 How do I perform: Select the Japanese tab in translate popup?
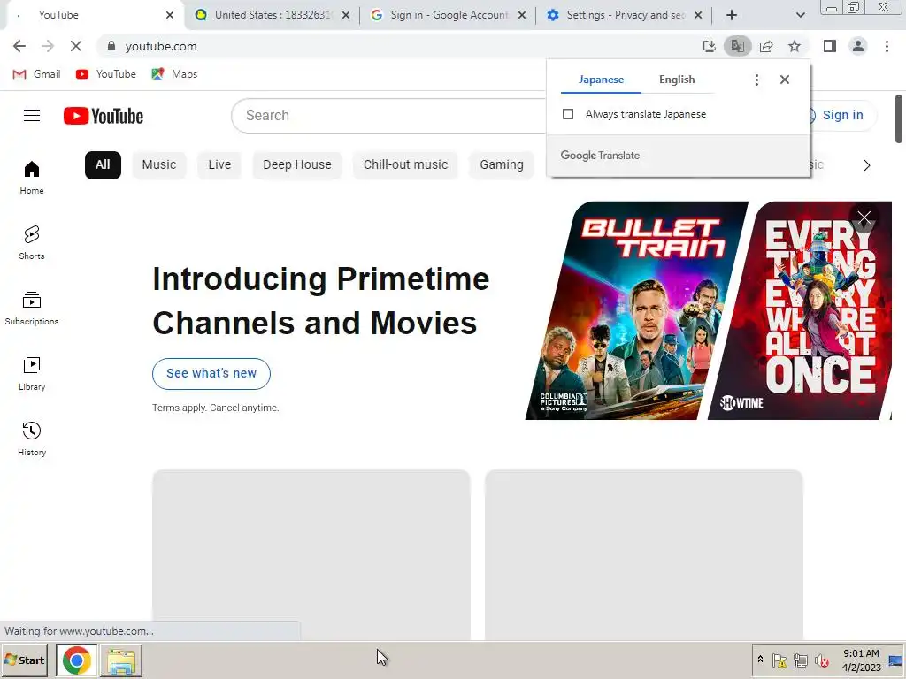coord(601,80)
